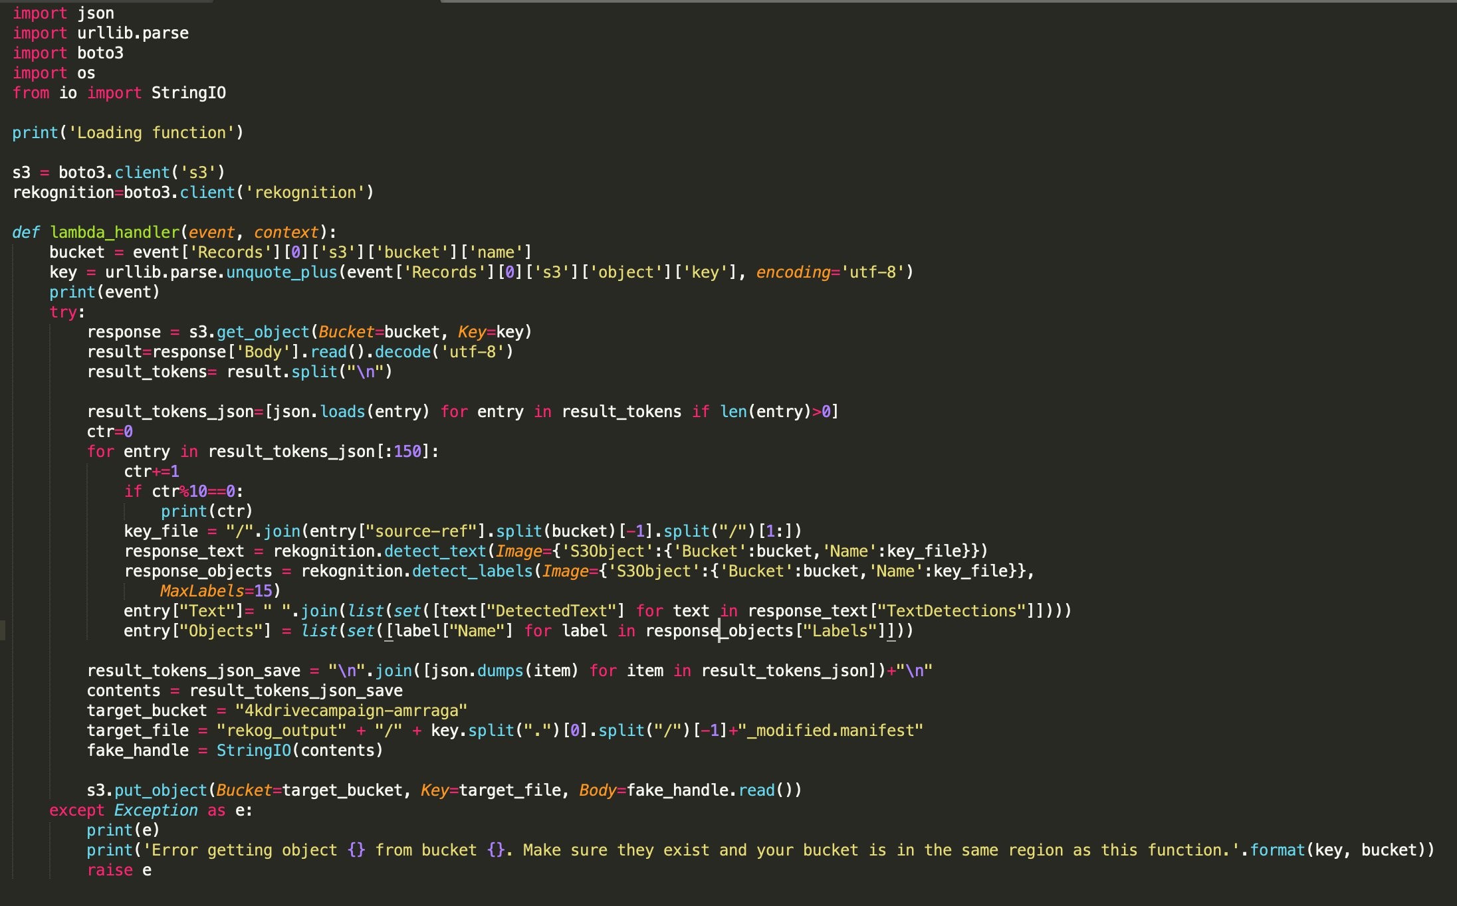Click the ['bucket']['name'] part of bucket assignment
The height and width of the screenshot is (906, 1457).
[x=449, y=252]
